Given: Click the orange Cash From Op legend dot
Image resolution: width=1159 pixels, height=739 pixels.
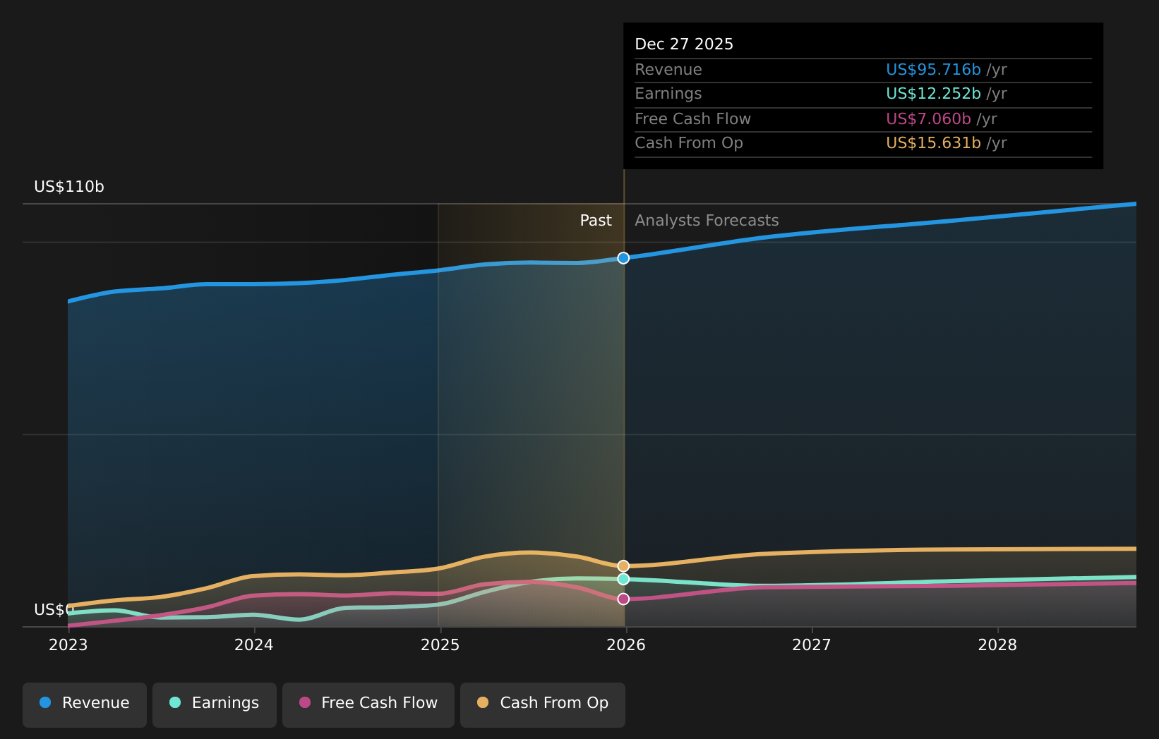Looking at the screenshot, I should pyautogui.click(x=482, y=702).
